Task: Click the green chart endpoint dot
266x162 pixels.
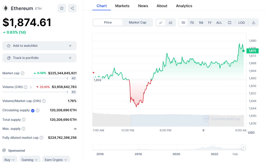Action: pyautogui.click(x=243, y=51)
